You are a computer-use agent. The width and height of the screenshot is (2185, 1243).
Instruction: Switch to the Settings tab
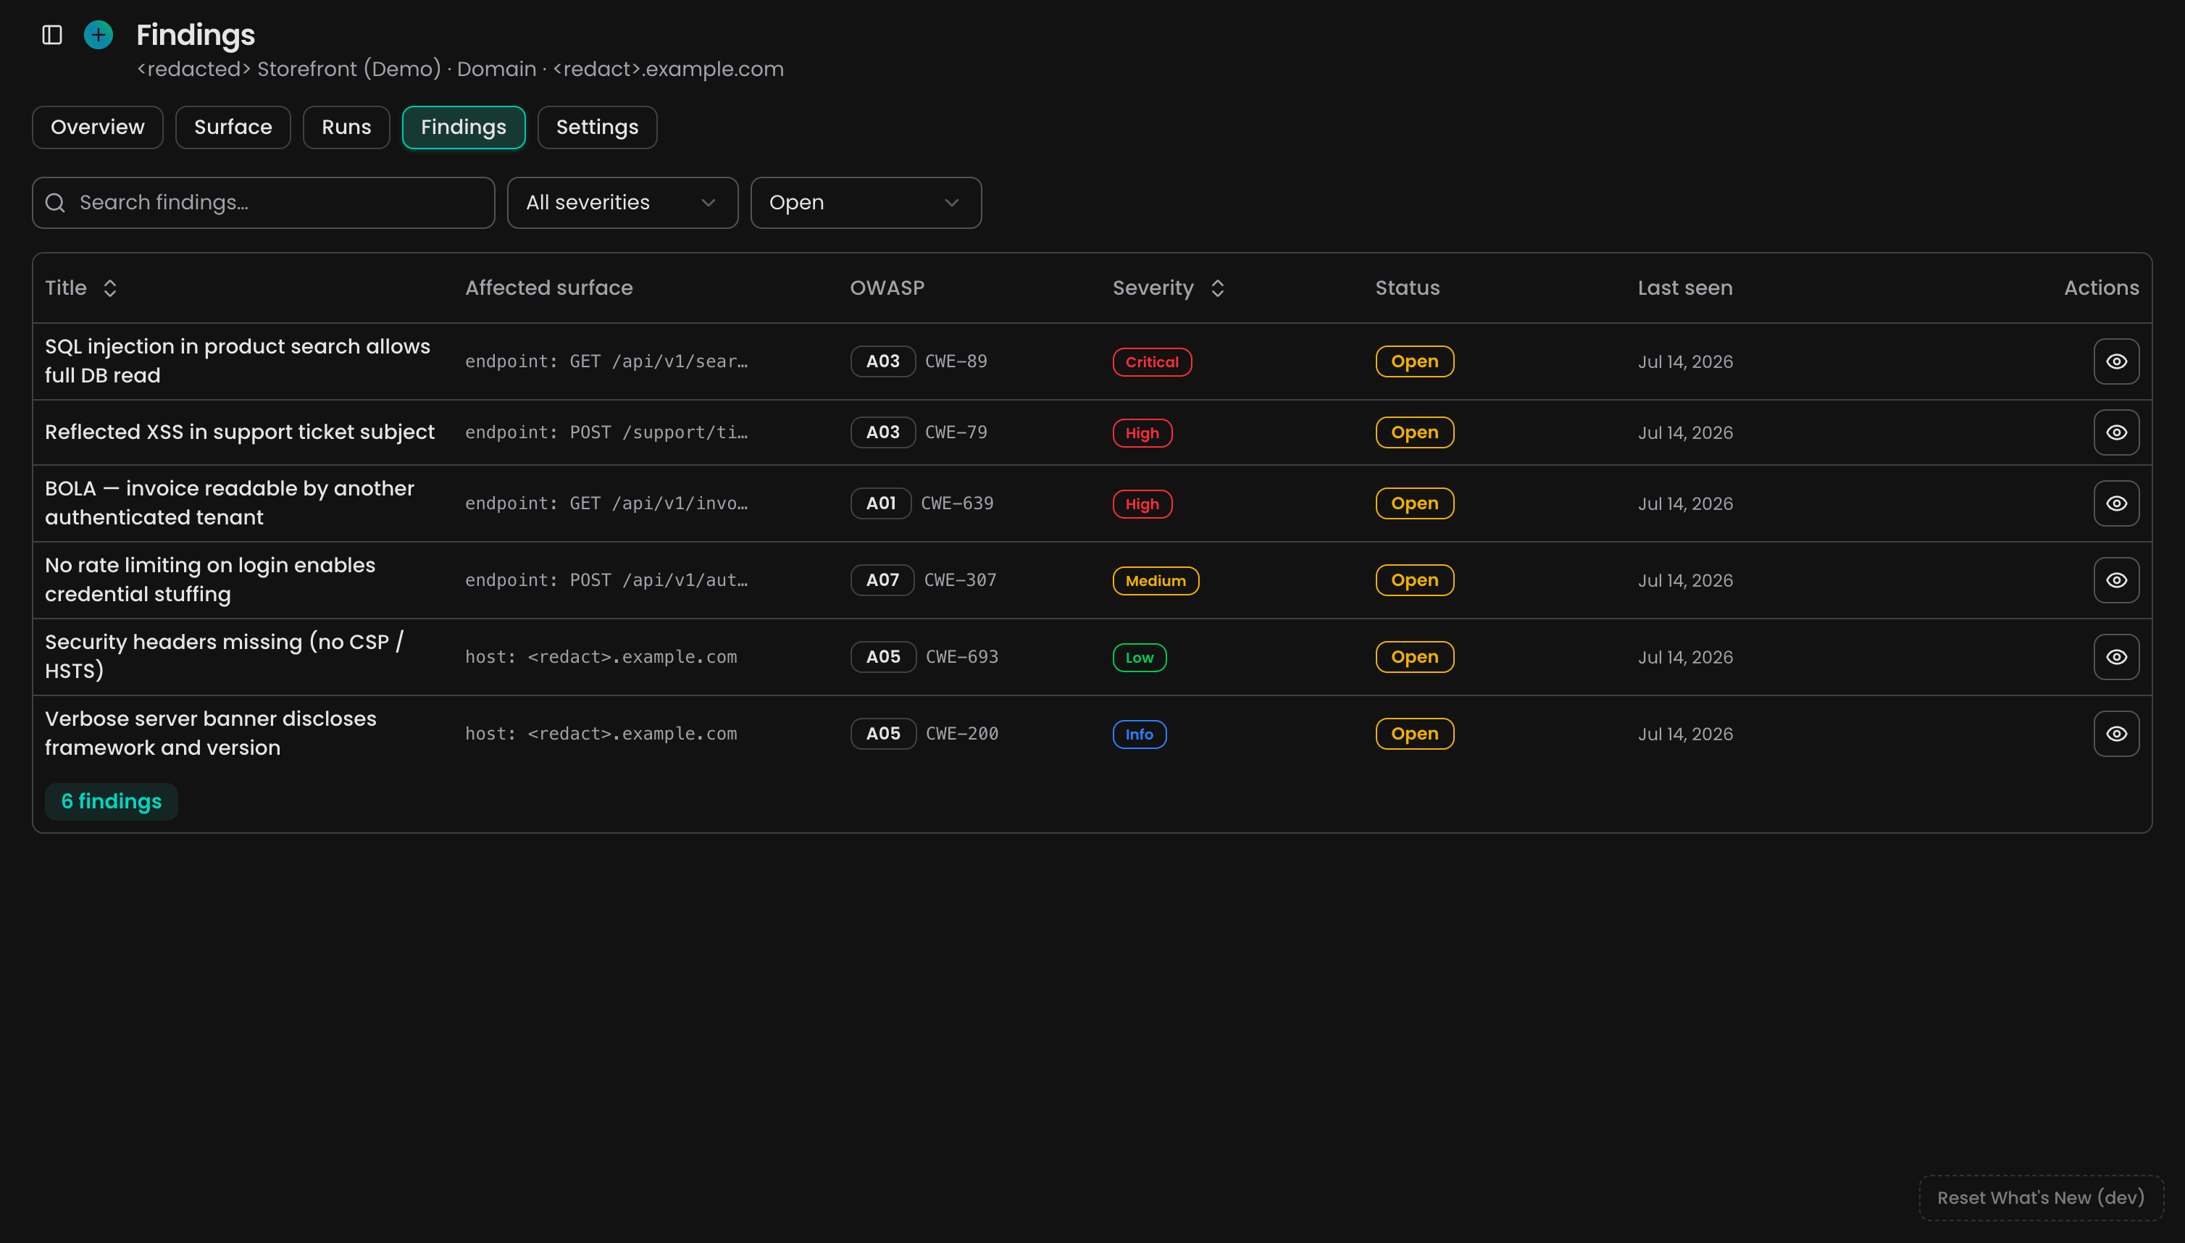click(x=597, y=127)
